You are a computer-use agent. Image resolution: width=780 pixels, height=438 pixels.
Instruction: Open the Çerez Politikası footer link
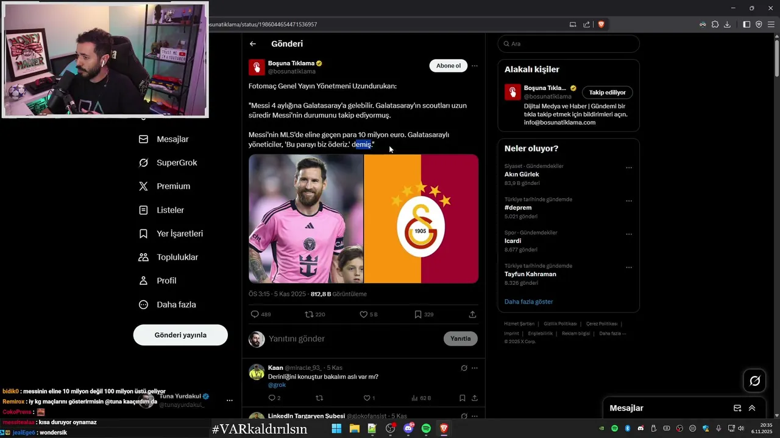click(x=601, y=324)
